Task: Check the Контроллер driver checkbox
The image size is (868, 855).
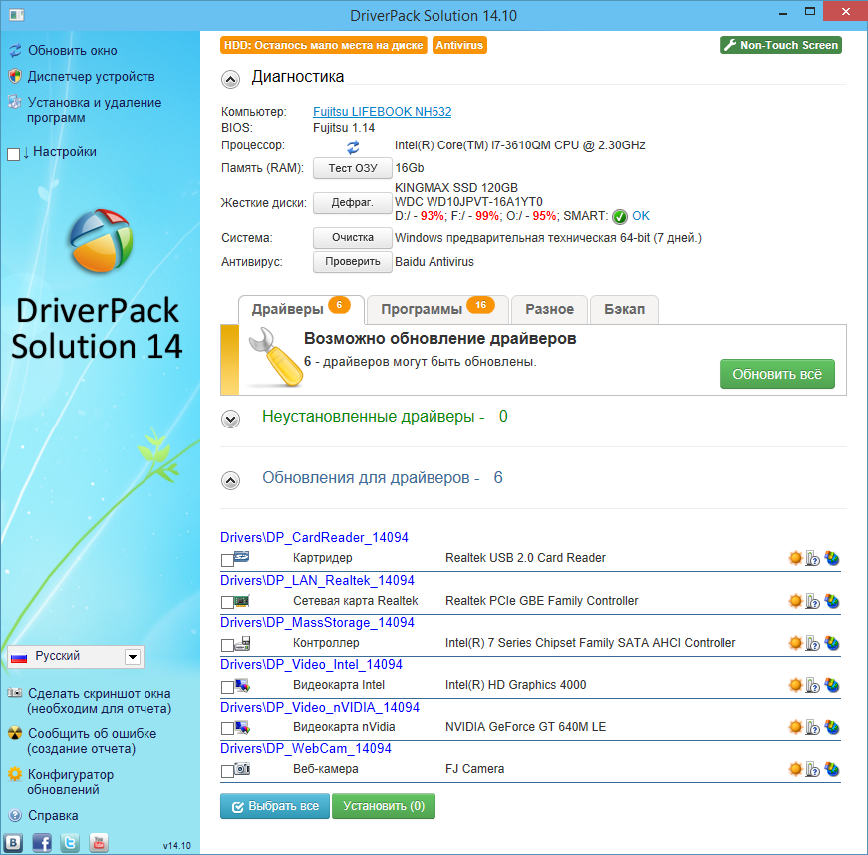Action: [227, 645]
